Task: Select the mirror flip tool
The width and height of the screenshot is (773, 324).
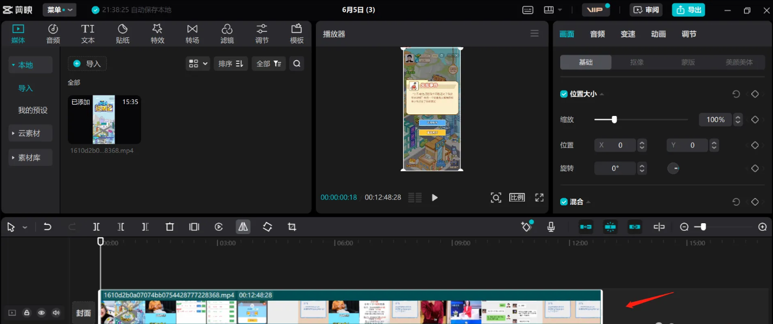Action: [243, 227]
